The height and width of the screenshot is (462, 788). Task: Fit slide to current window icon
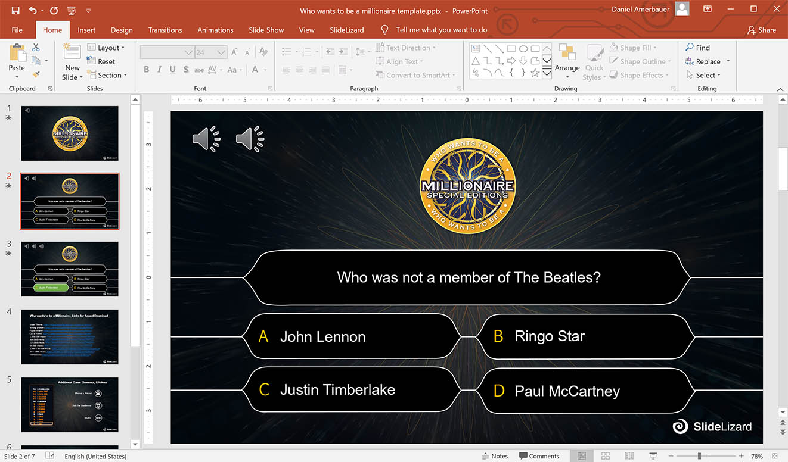[x=775, y=456]
